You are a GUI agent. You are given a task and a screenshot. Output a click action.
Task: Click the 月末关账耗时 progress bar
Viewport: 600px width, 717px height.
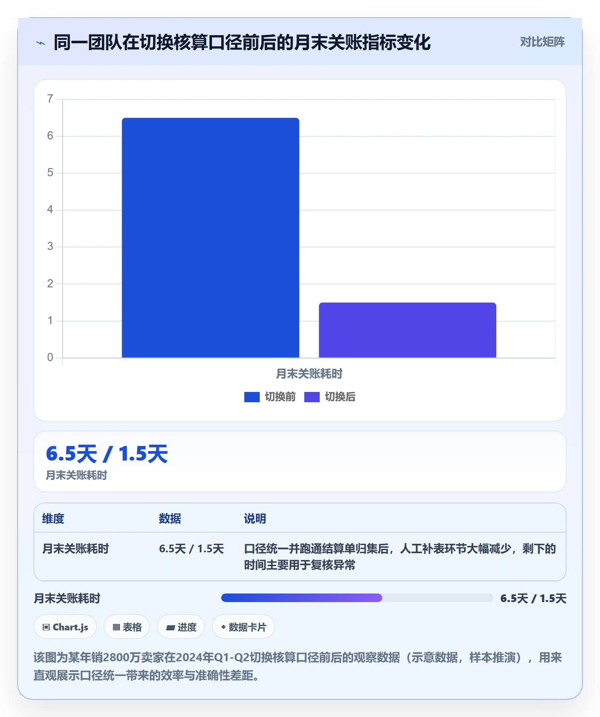tap(357, 598)
